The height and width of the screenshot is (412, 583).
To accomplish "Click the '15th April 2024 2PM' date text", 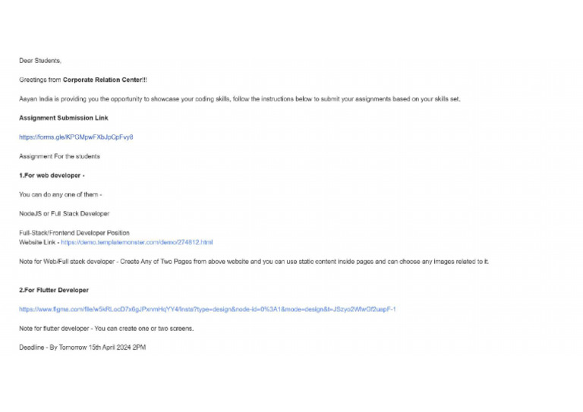I will point(117,348).
